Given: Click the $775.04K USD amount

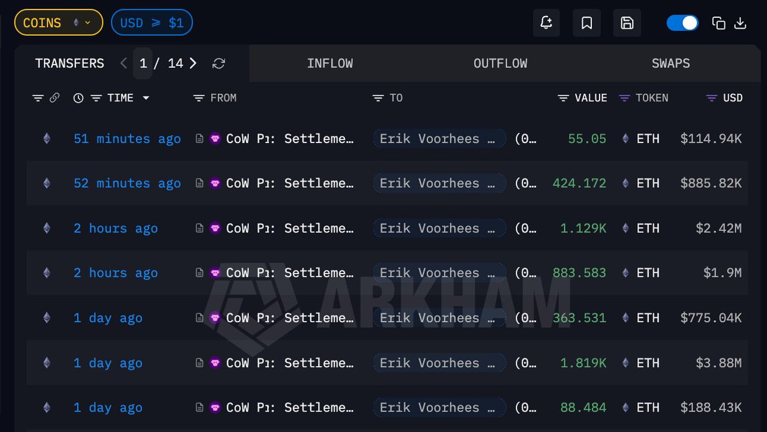Looking at the screenshot, I should click(711, 318).
